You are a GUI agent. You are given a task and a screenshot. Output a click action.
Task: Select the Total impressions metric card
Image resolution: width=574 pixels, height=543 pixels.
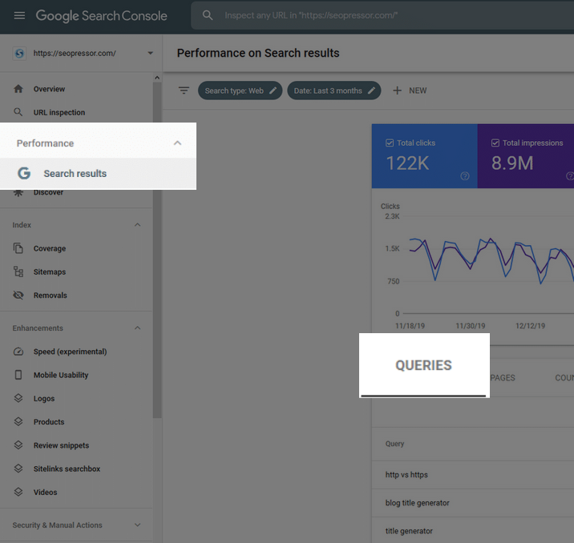[526, 156]
